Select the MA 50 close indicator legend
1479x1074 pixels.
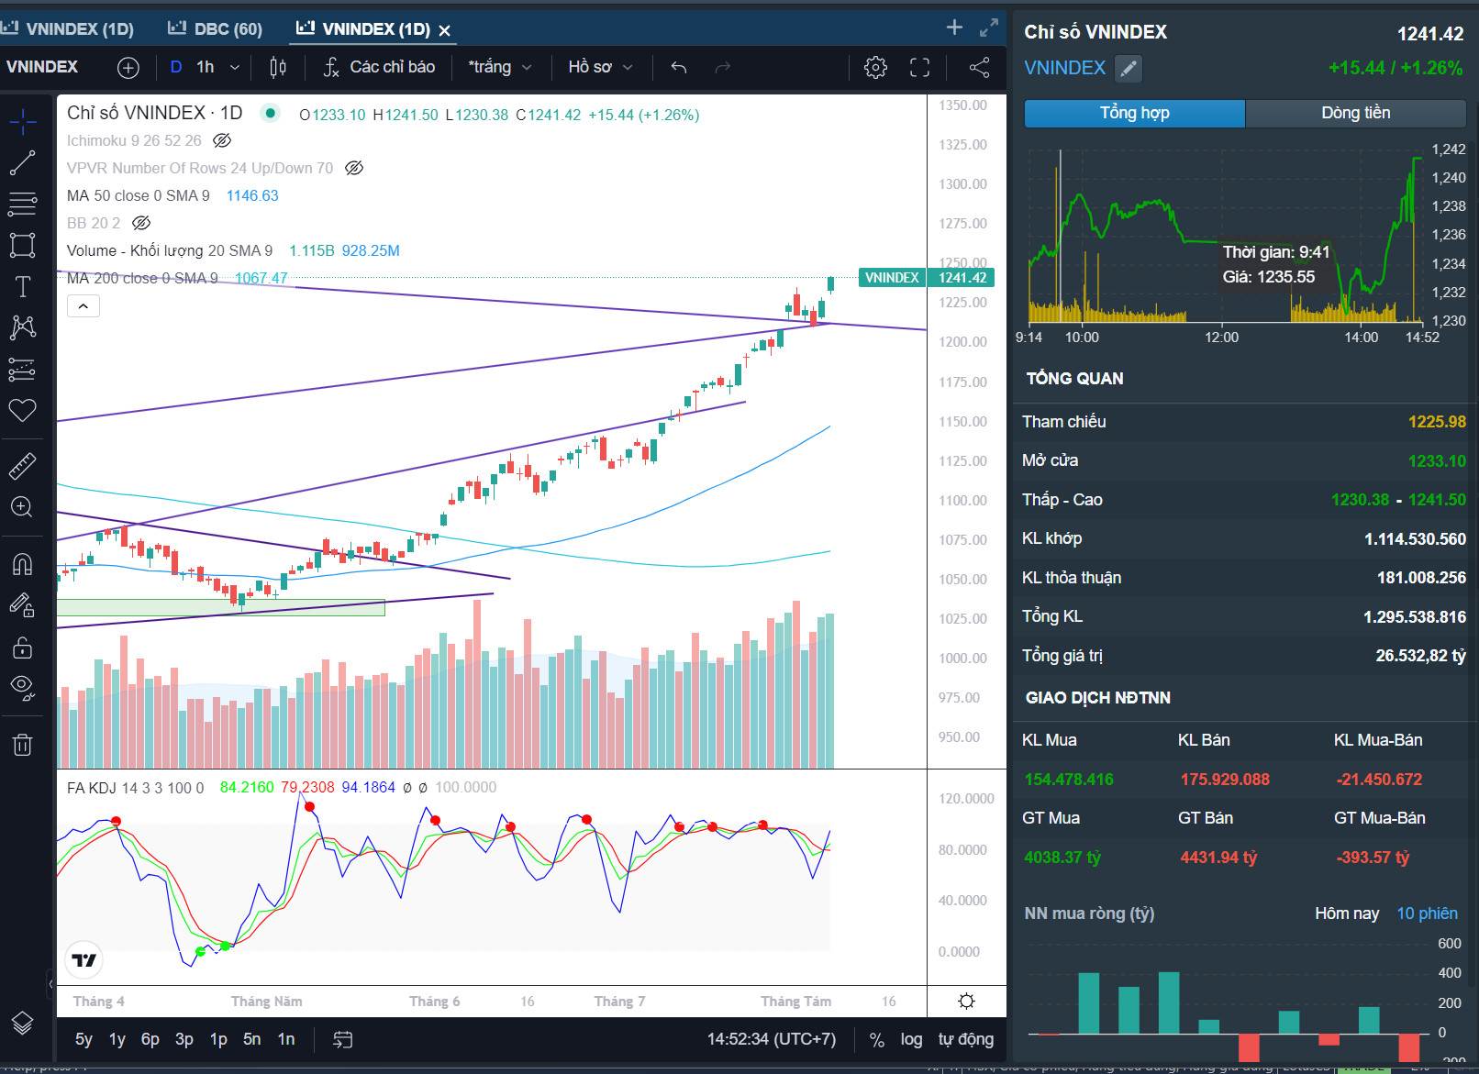(138, 195)
